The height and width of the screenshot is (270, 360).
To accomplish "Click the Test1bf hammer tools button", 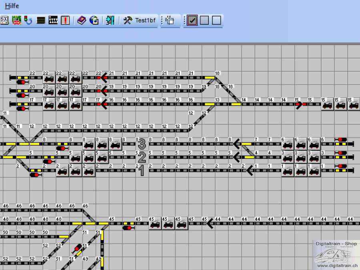I will pos(139,20).
